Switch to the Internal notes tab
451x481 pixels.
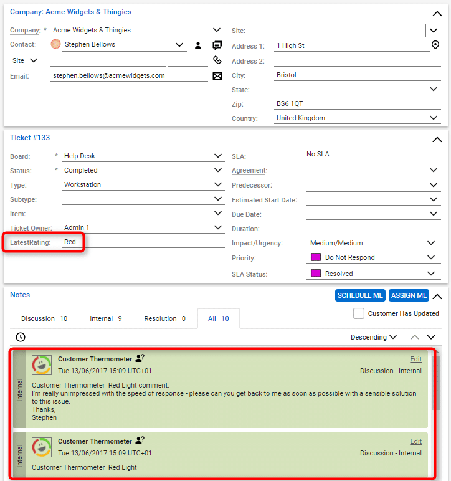(106, 318)
